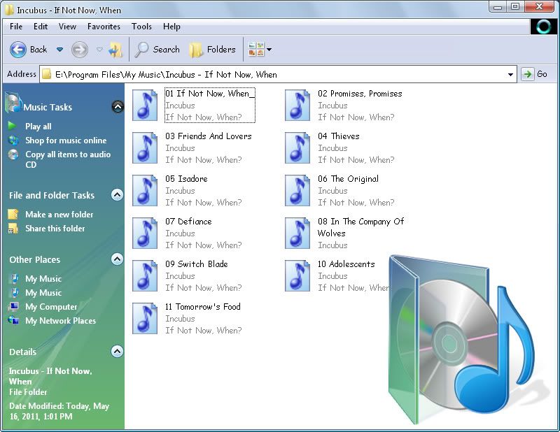This screenshot has height=432, width=560.
Task: Click Copy all items to audio CD link
Action: coord(68,159)
